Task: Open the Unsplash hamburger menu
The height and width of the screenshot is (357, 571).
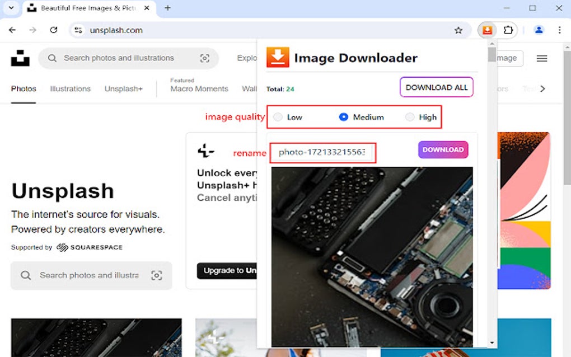Action: (x=541, y=58)
